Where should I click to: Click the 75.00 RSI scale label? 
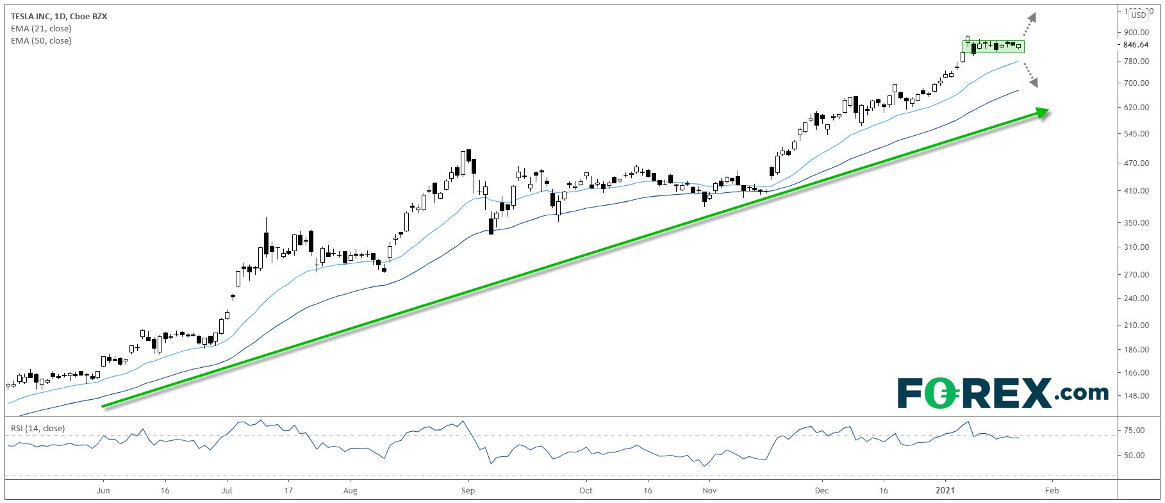click(x=1134, y=431)
